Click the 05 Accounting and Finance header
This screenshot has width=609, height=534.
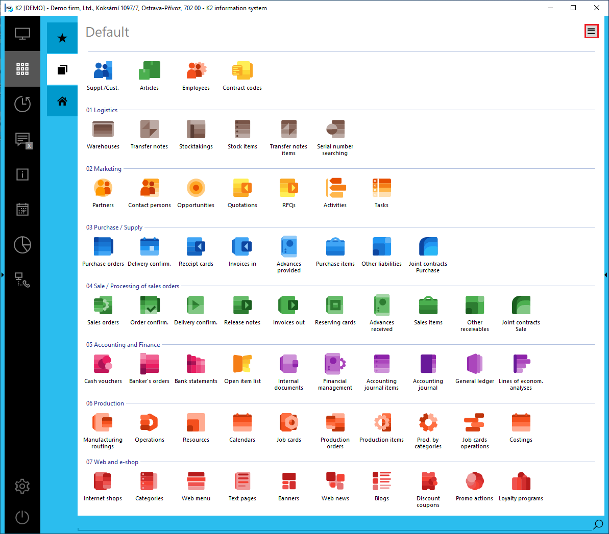click(x=123, y=345)
